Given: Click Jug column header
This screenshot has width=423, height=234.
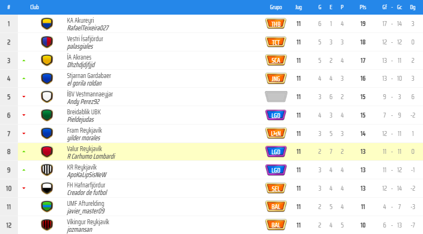Looking at the screenshot, I should [298, 7].
